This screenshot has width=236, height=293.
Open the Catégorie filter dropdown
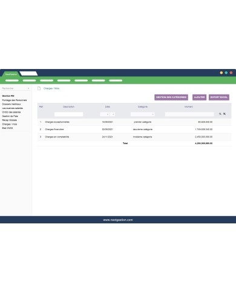click(x=143, y=114)
